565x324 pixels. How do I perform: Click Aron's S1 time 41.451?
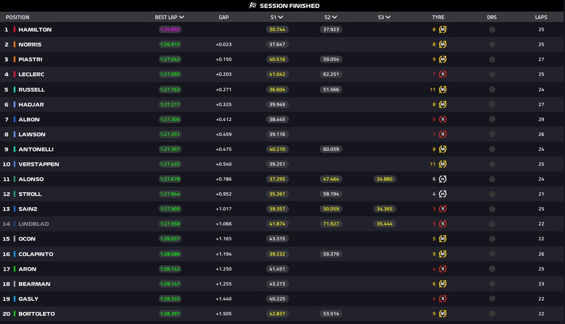click(277, 269)
